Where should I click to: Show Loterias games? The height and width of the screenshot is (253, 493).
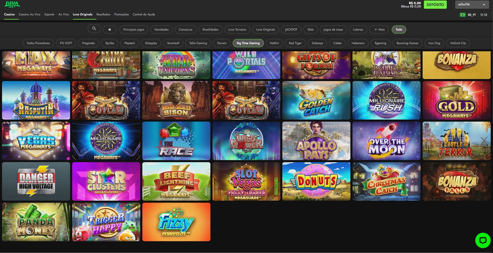(x=358, y=30)
